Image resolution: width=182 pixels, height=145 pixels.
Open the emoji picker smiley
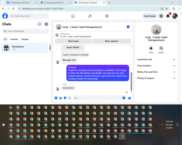124,98
